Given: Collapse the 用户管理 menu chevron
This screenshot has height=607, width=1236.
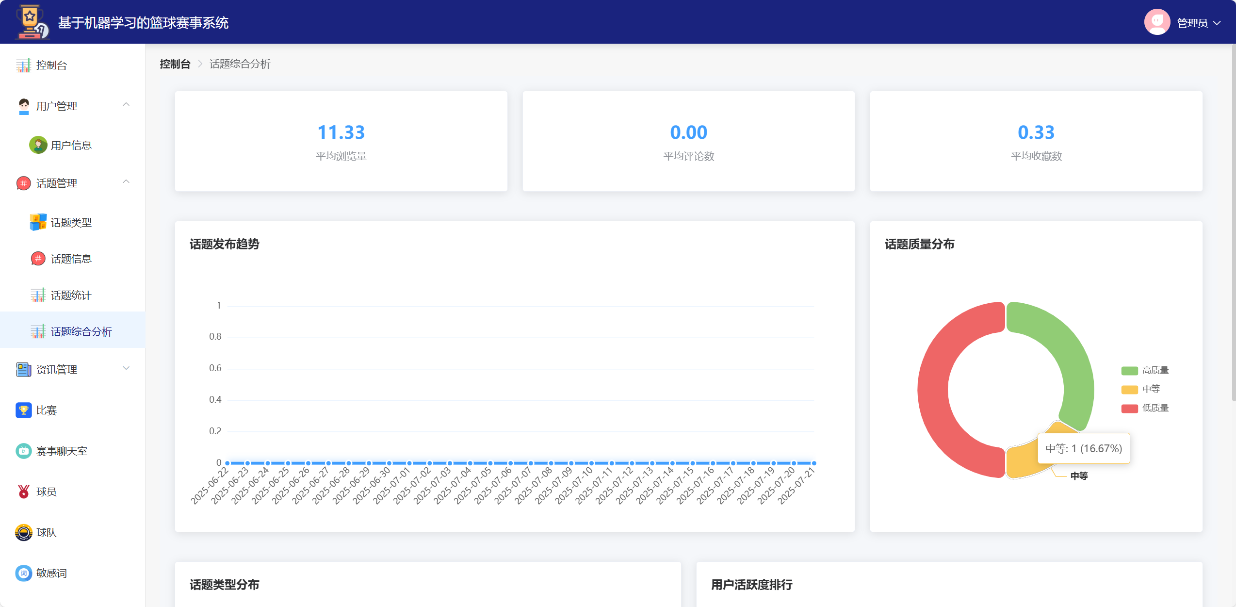Looking at the screenshot, I should pos(126,105).
